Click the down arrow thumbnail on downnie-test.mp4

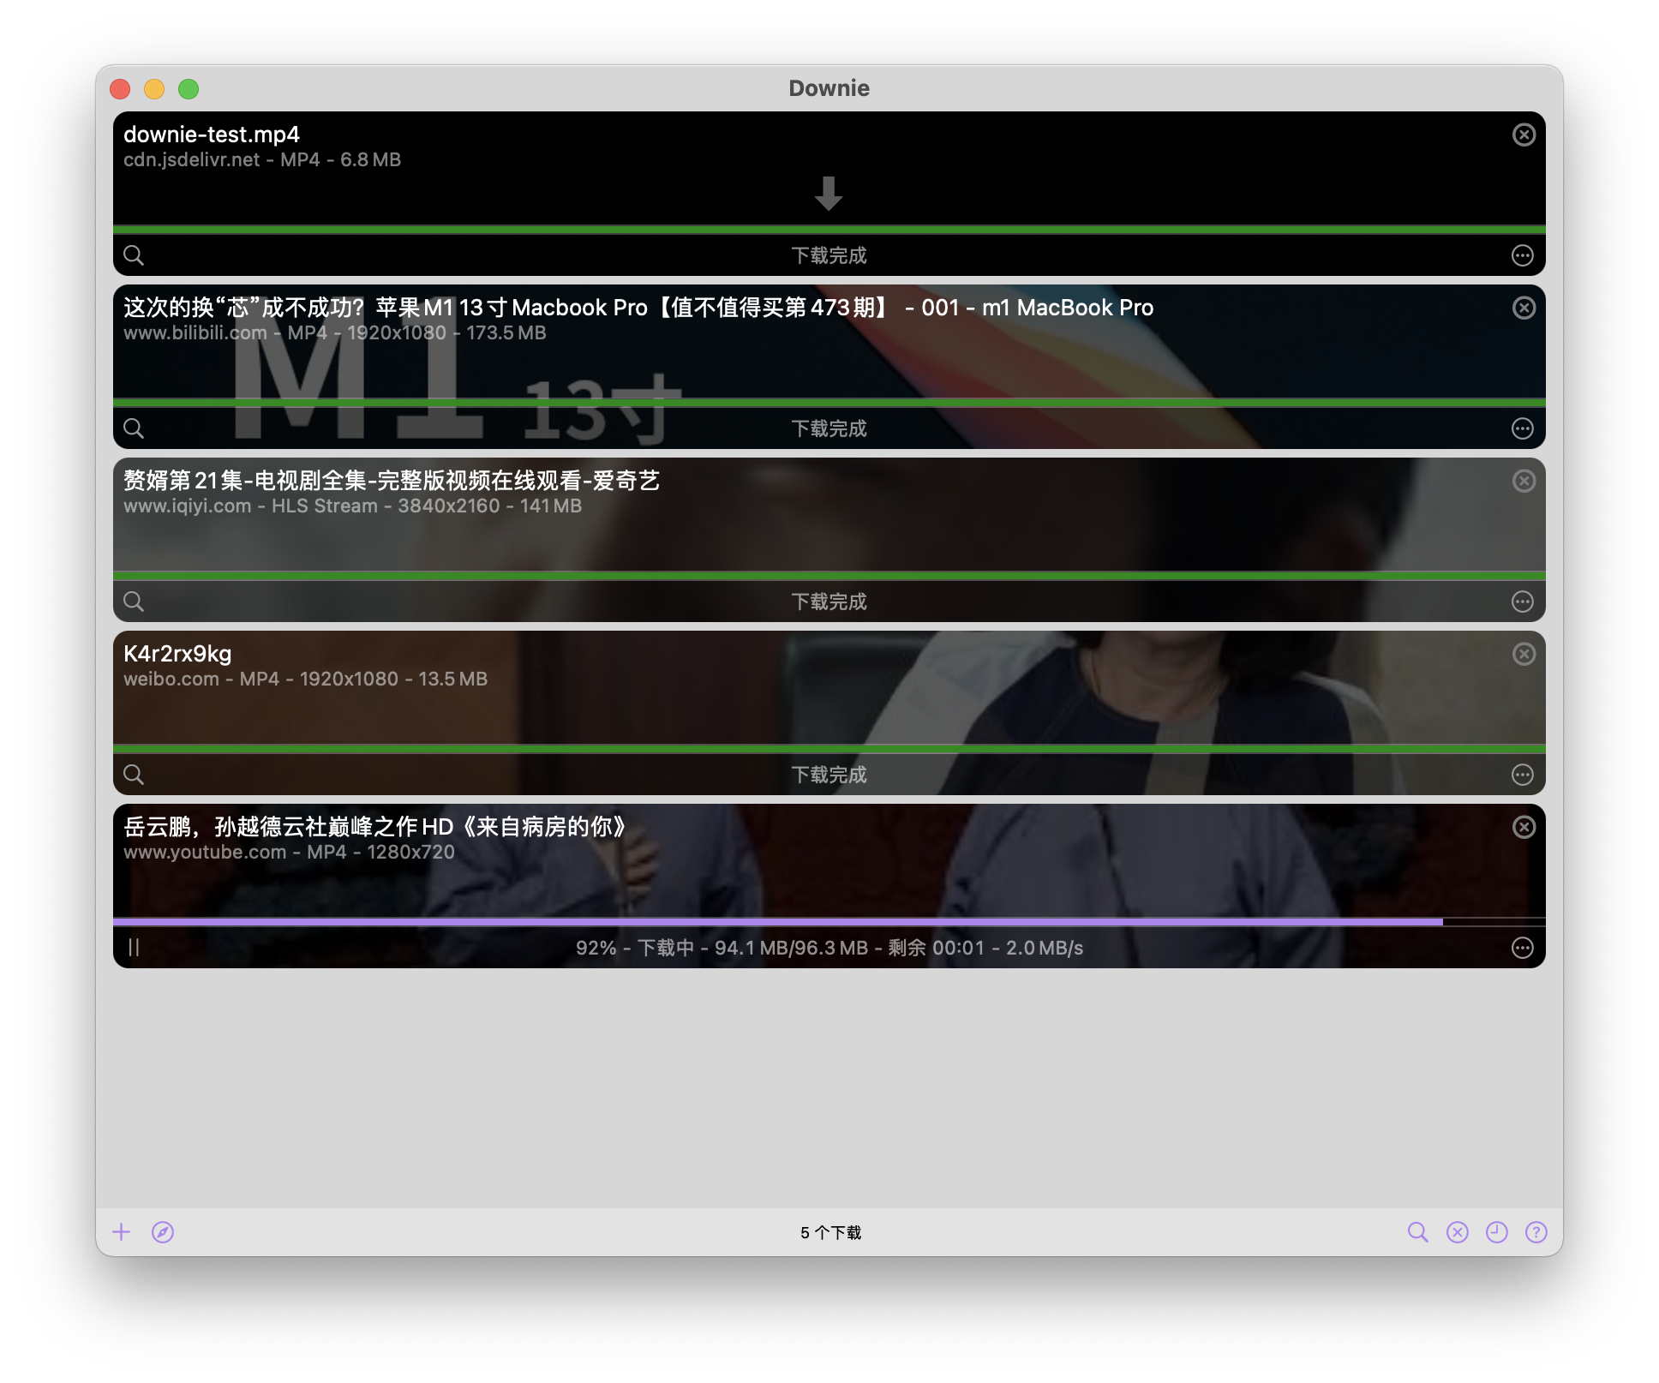click(x=828, y=194)
